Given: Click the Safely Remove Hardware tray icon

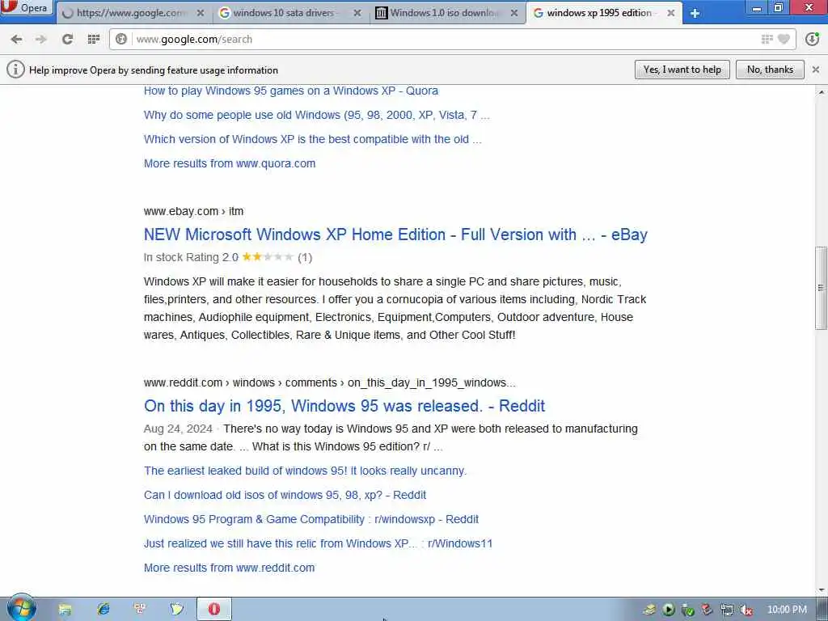Looking at the screenshot, I should (x=649, y=610).
